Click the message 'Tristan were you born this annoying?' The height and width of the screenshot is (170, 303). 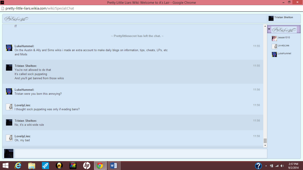tap(38, 93)
